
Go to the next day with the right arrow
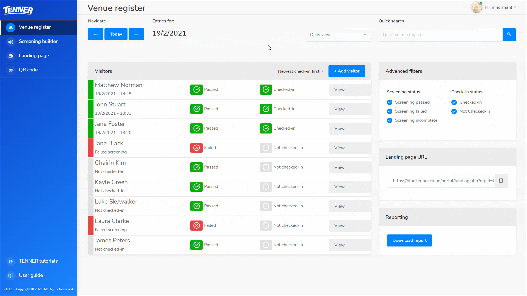pyautogui.click(x=136, y=34)
